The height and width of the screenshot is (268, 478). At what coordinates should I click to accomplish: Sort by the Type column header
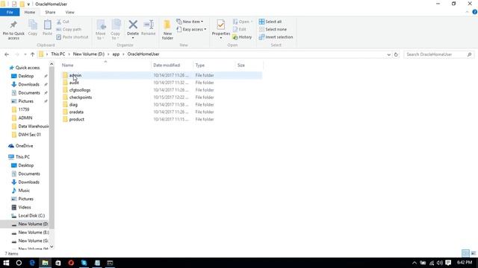(x=200, y=66)
